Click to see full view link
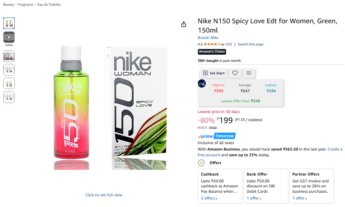The image size is (345, 207). point(104,195)
